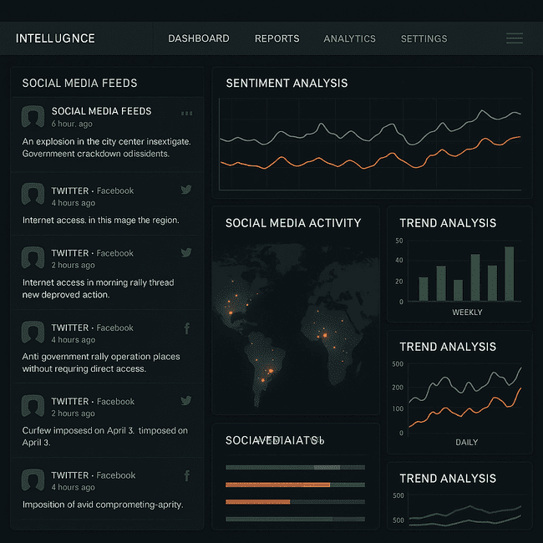Go to the Analytics tab
The width and height of the screenshot is (543, 543).
(349, 38)
